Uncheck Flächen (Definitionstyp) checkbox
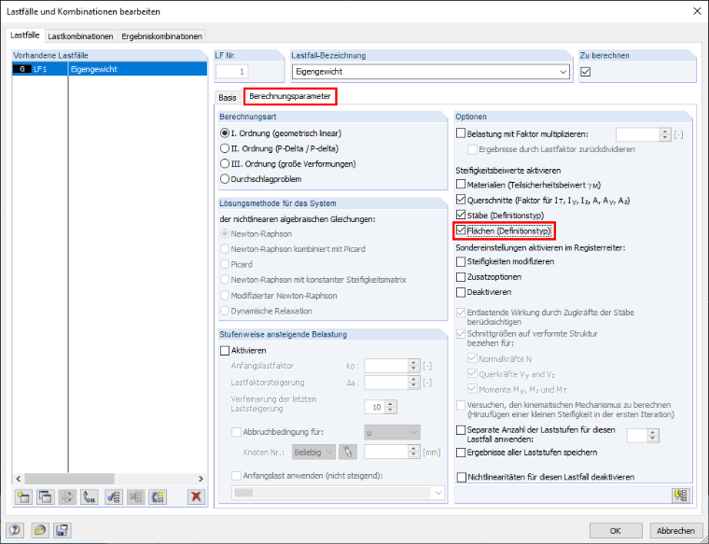Screen dimensions: 709x544 point(461,230)
